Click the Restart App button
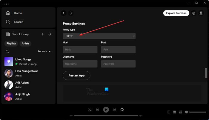 click(x=76, y=76)
